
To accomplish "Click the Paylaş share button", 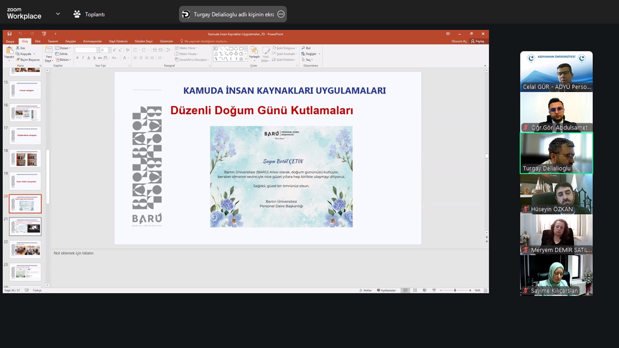I will [477, 42].
